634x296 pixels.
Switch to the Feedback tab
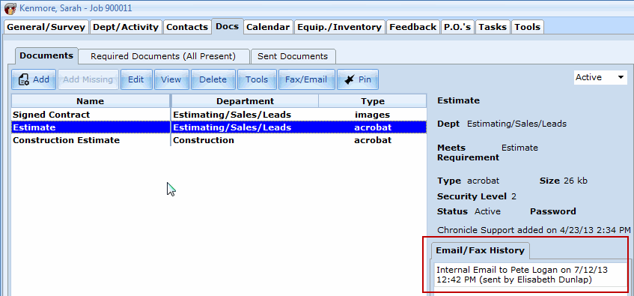pos(413,27)
